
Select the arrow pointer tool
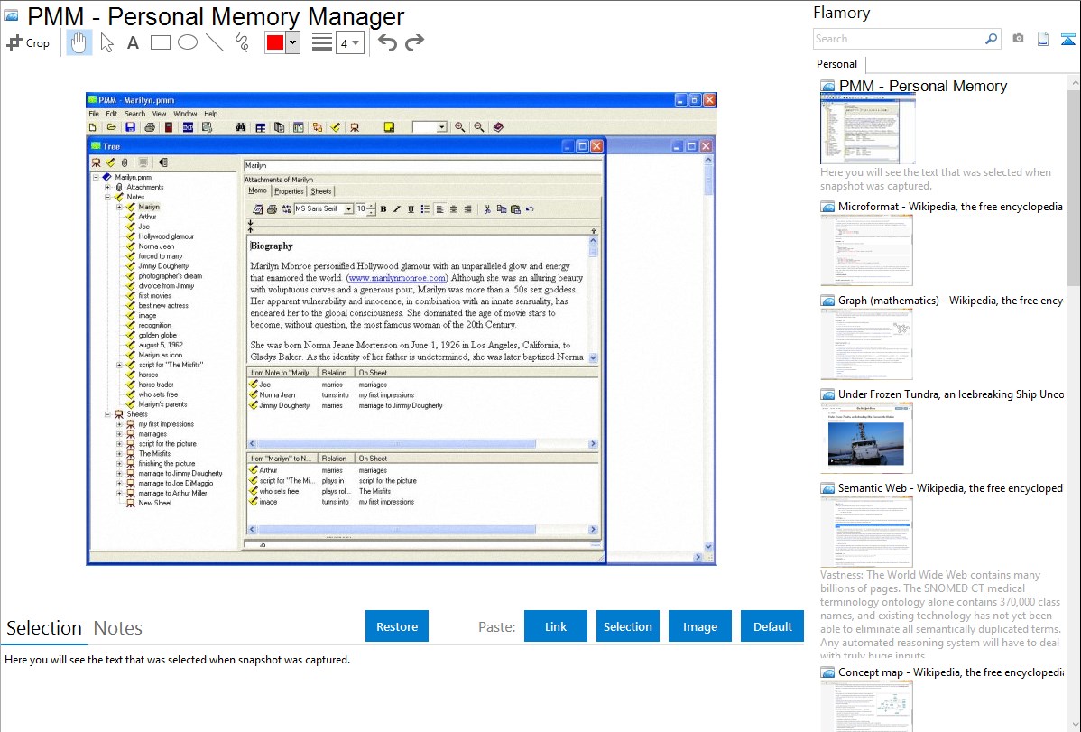pos(106,42)
